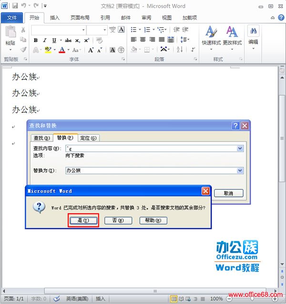Click the 查找内容 input field

coord(154,149)
